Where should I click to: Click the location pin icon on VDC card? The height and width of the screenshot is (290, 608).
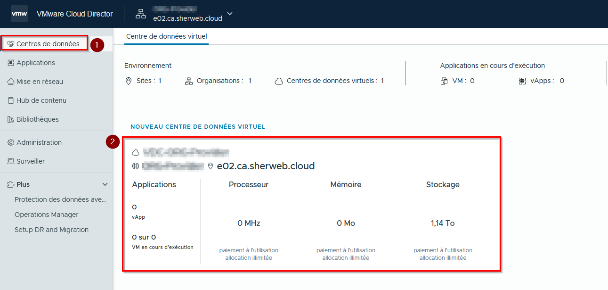coord(211,166)
